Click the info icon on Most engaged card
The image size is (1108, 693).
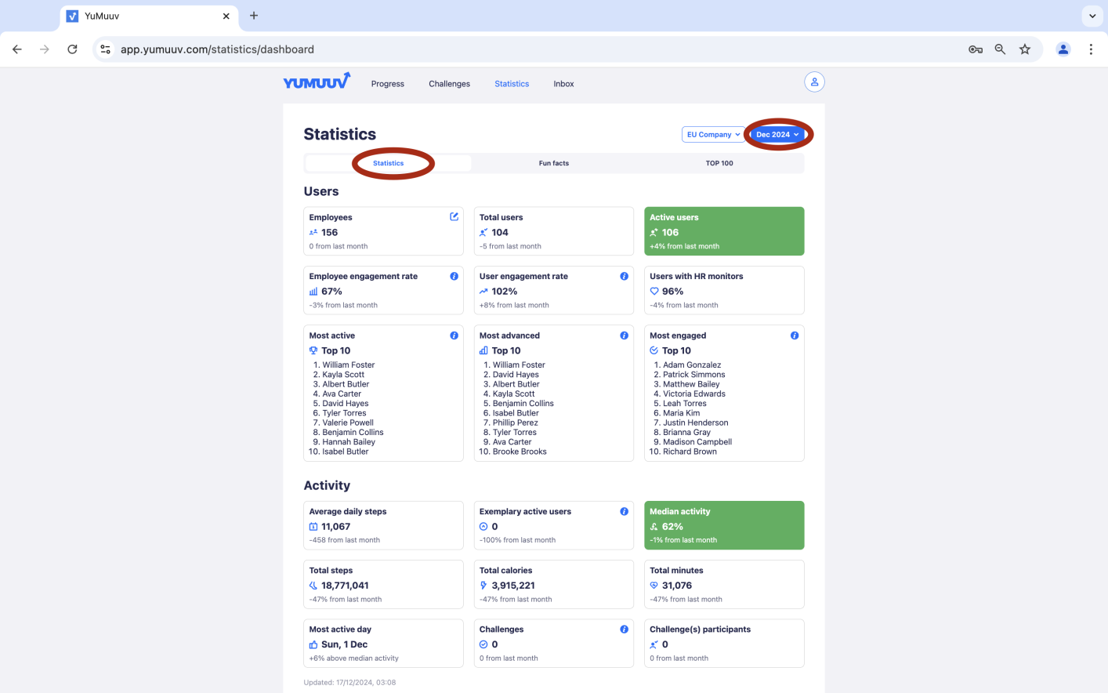[794, 335]
